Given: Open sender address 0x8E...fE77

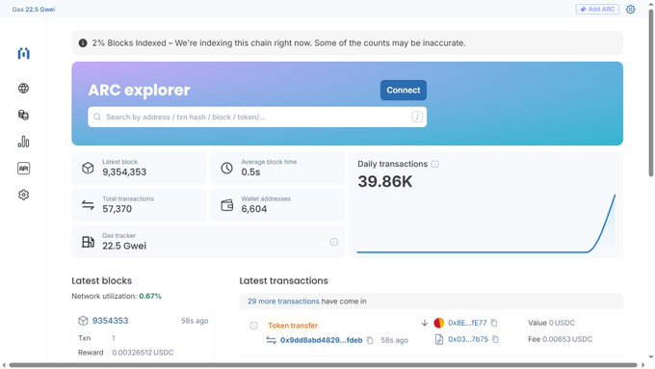Looking at the screenshot, I should 467,323.
